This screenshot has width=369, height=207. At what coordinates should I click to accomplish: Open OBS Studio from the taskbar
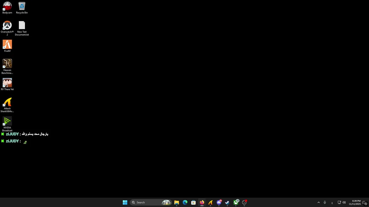click(x=244, y=202)
